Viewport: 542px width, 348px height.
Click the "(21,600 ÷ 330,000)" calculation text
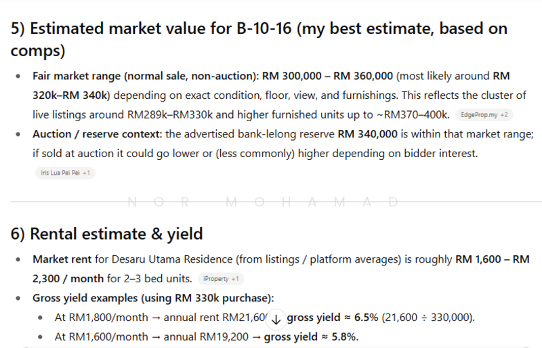(429, 318)
